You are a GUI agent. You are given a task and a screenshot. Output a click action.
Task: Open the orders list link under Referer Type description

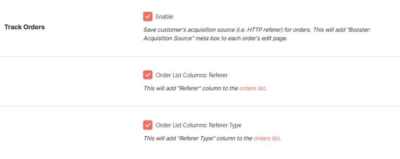pos(267,138)
